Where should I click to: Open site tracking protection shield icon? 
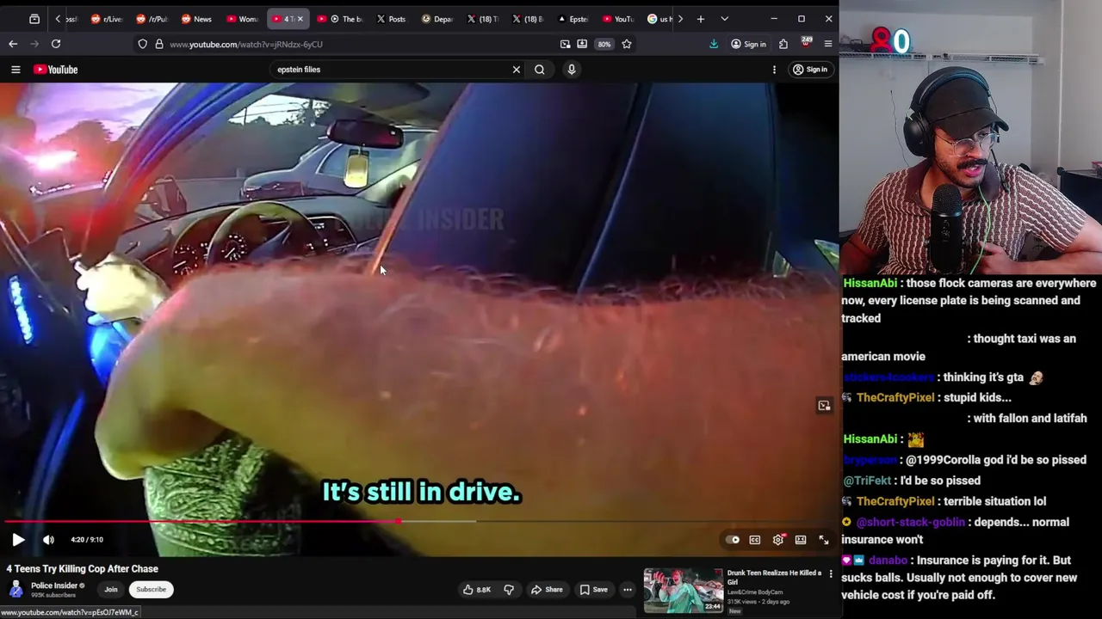coord(143,44)
